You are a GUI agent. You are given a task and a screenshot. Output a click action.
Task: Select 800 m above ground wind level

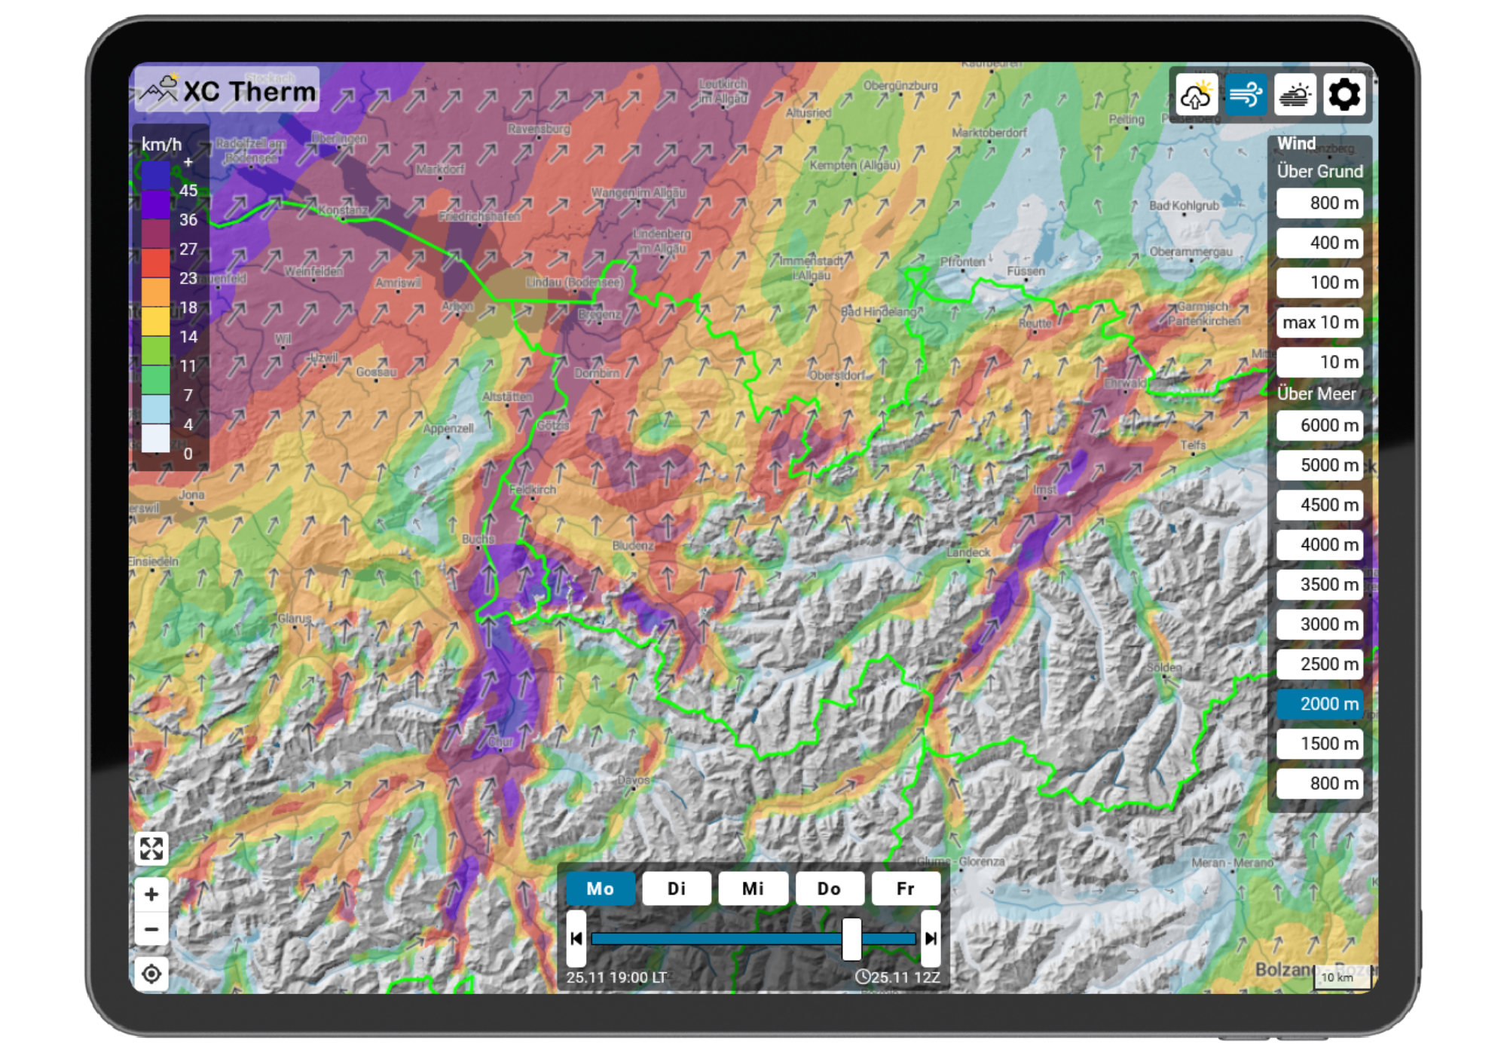pyautogui.click(x=1320, y=203)
